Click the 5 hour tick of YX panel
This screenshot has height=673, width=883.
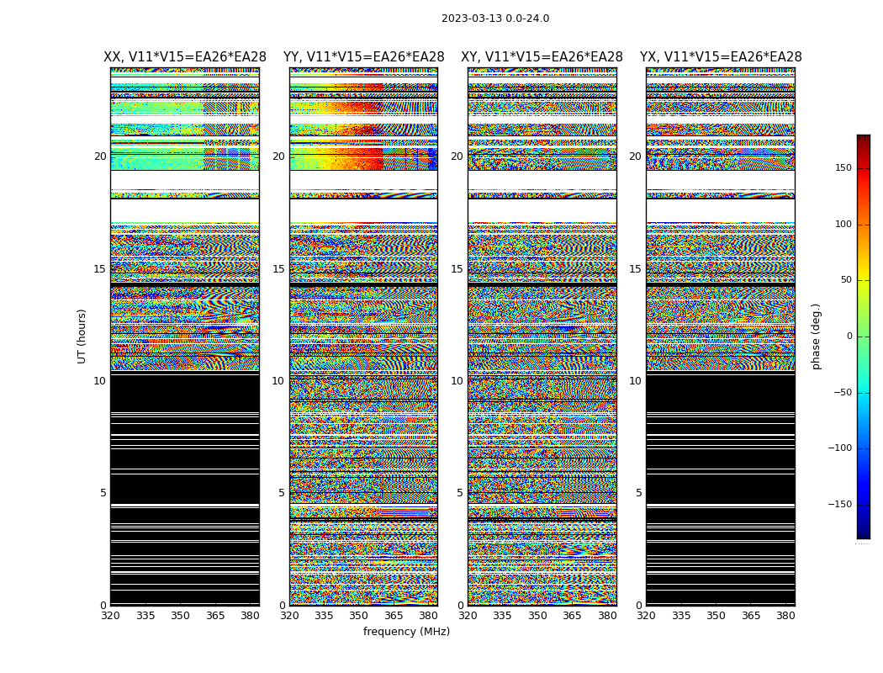click(x=638, y=493)
